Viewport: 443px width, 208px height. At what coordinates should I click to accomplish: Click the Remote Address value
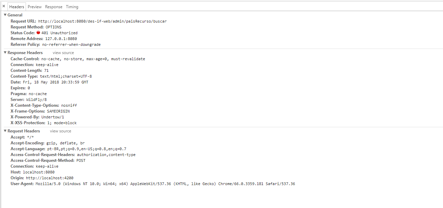coord(61,39)
